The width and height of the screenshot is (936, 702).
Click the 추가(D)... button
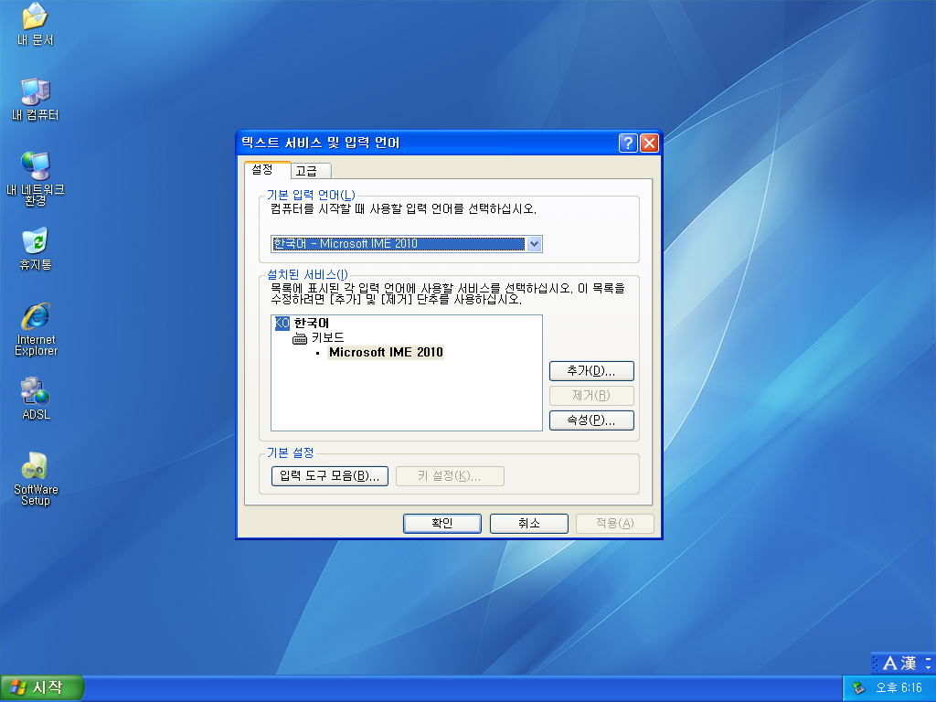[591, 371]
